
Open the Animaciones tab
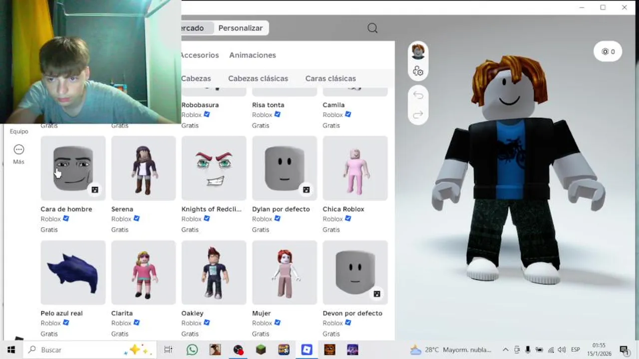(x=253, y=55)
